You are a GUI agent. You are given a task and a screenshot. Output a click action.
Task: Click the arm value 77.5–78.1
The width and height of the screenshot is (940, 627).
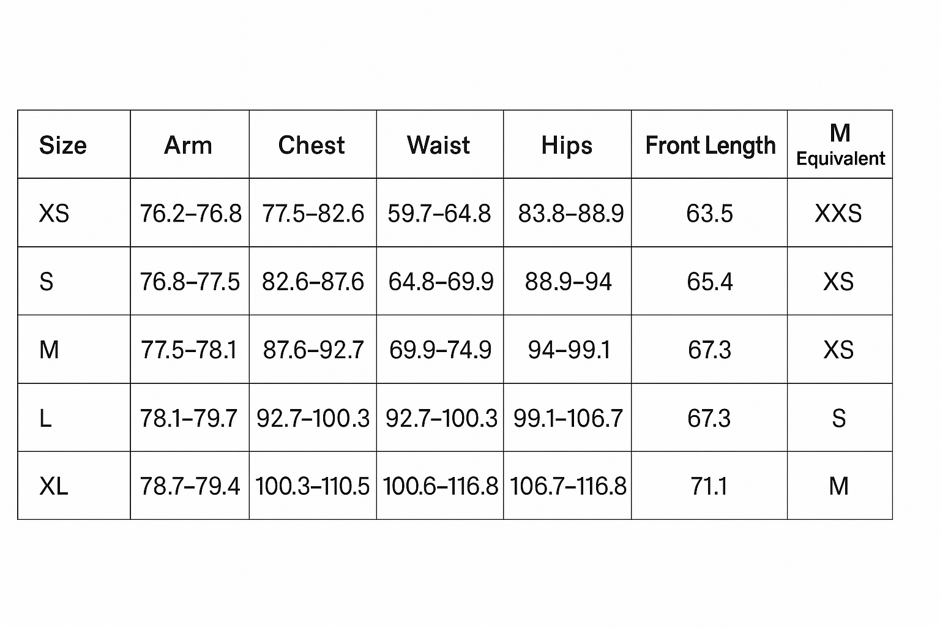(x=188, y=350)
